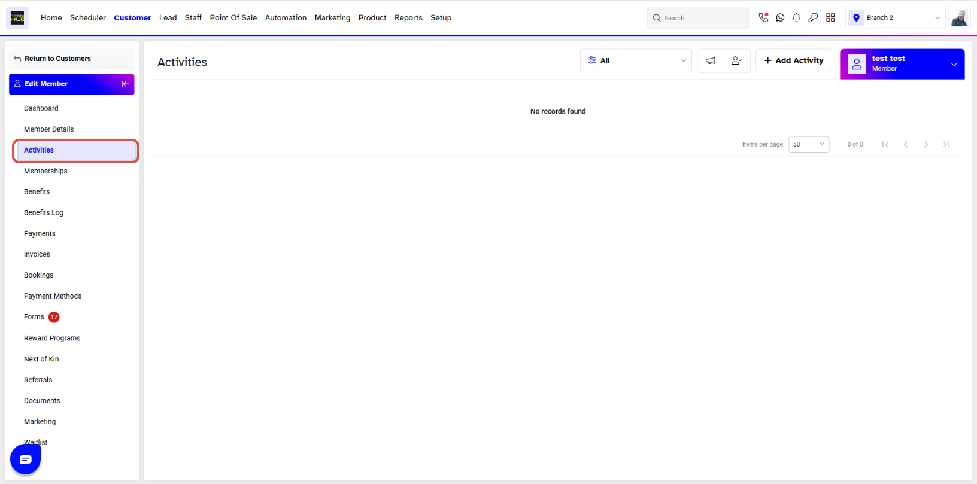Go to previous page of results
The height and width of the screenshot is (484, 977).
click(x=906, y=144)
